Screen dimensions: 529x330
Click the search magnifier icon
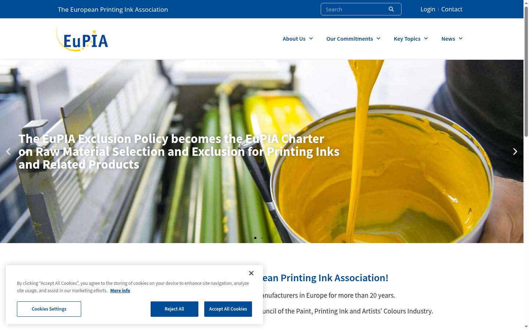tap(391, 9)
